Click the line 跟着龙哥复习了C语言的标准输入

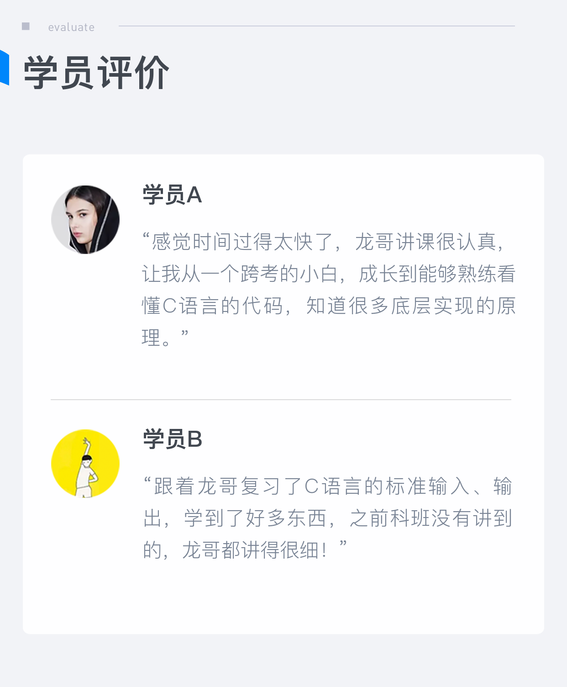(x=328, y=486)
